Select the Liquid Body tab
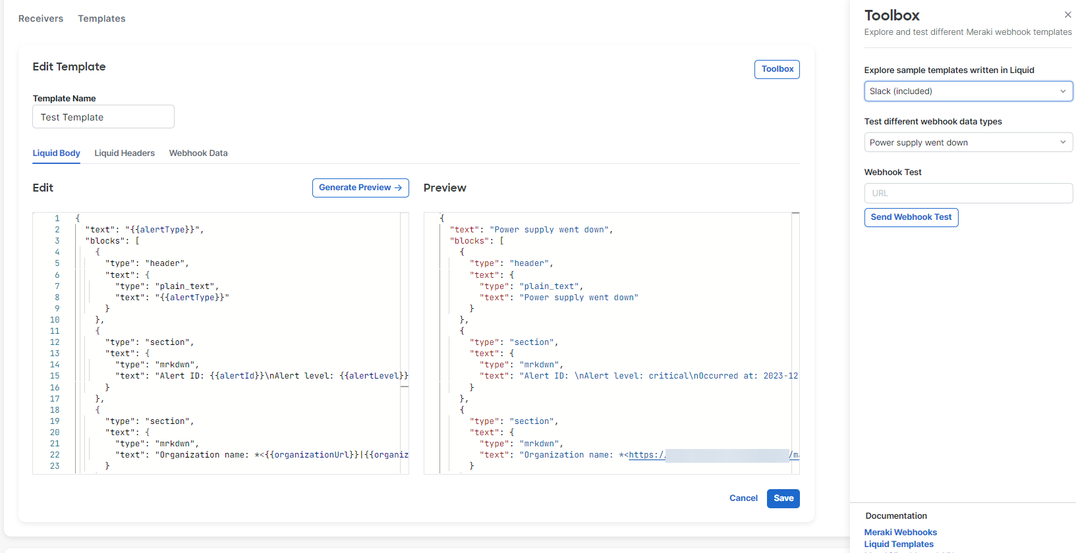The height and width of the screenshot is (553, 1076). coord(57,153)
